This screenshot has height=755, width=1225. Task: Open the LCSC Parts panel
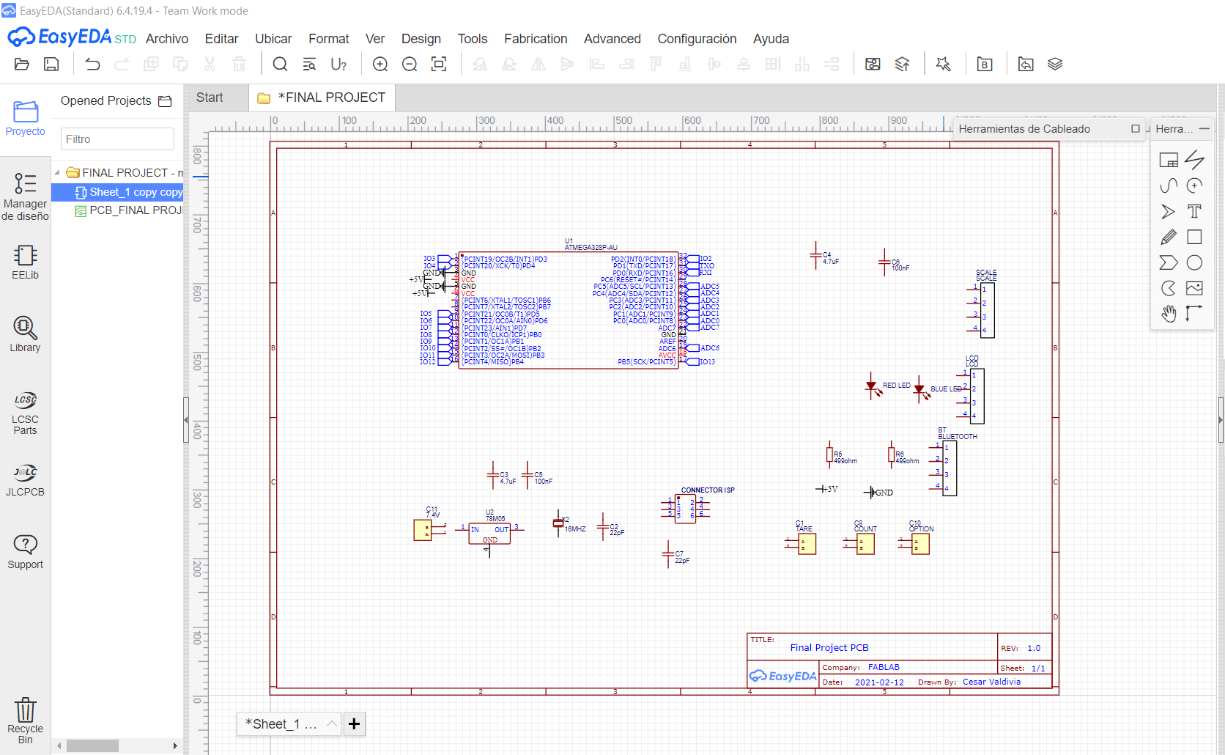[x=25, y=413]
